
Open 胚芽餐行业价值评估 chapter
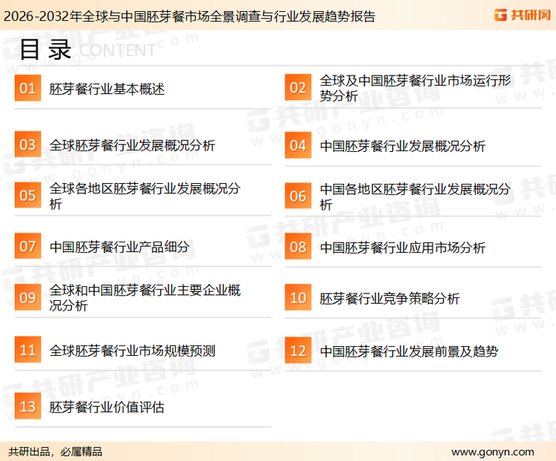[107, 407]
